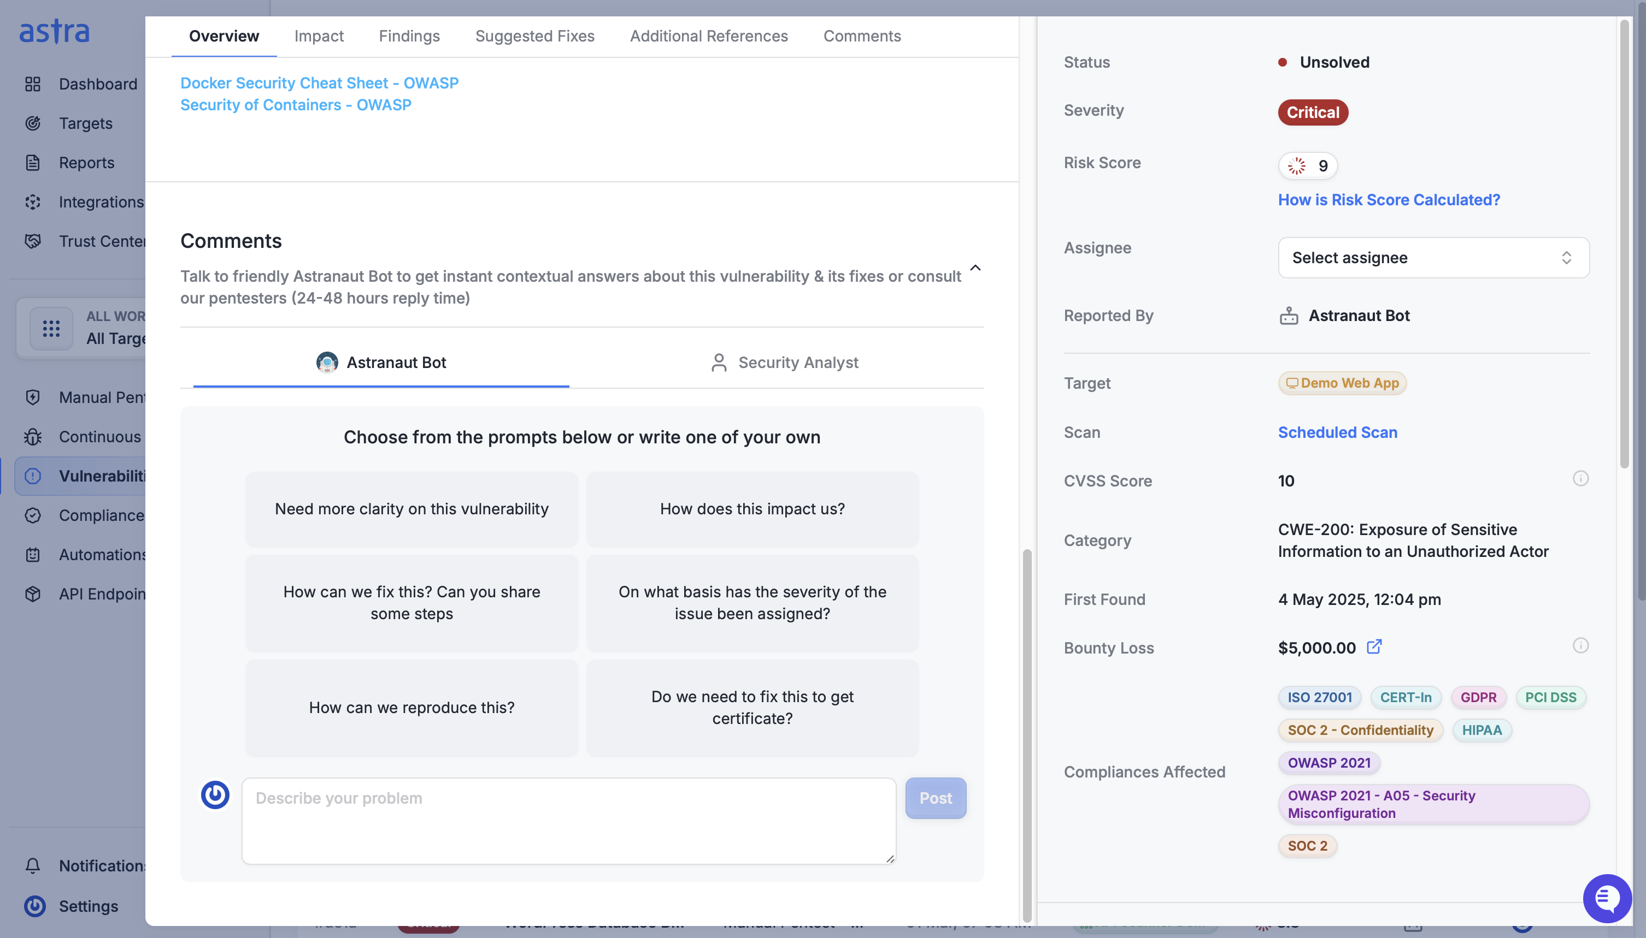The image size is (1646, 938).
Task: Click the HIPAA compliance tag
Action: (x=1482, y=730)
